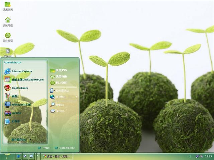
Task: Click the sprout Start button
Action: coord(7,156)
